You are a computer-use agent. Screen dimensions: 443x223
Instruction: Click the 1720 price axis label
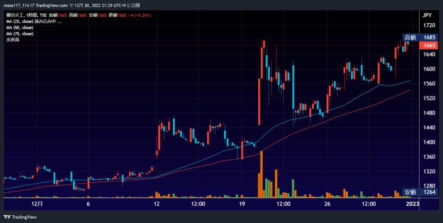pos(429,25)
